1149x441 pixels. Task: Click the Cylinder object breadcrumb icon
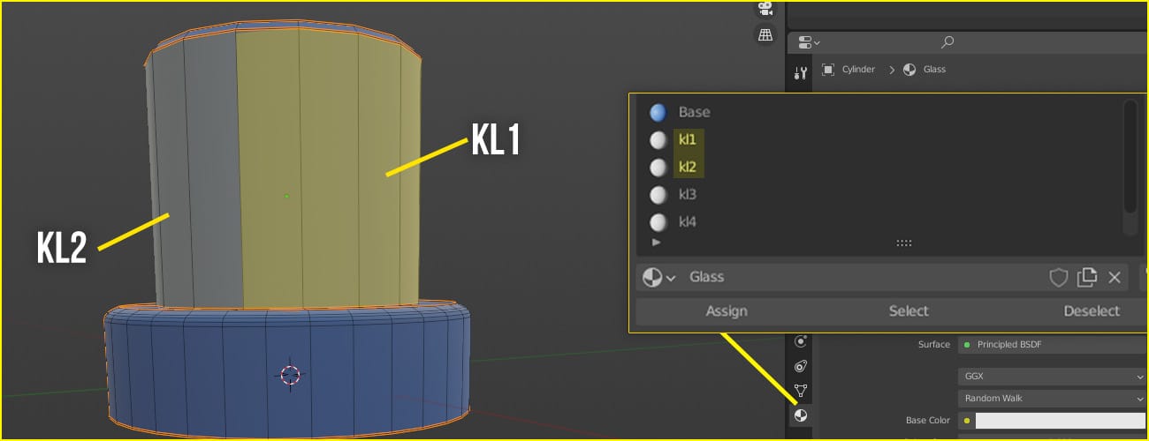828,69
